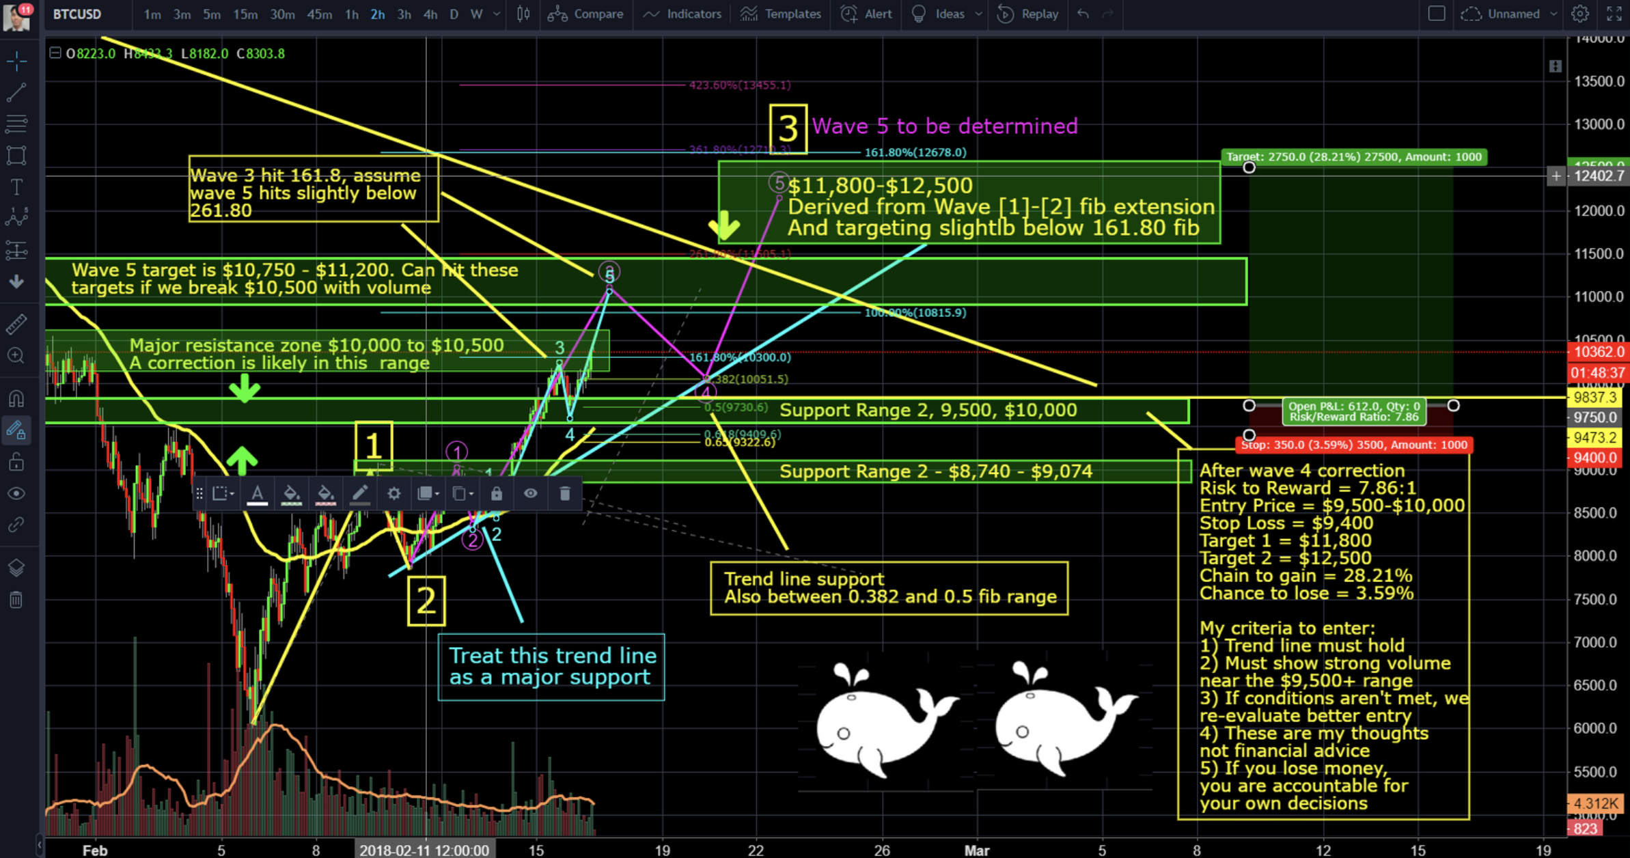This screenshot has height=858, width=1630.
Task: Change the text color swatch
Action: tap(258, 494)
